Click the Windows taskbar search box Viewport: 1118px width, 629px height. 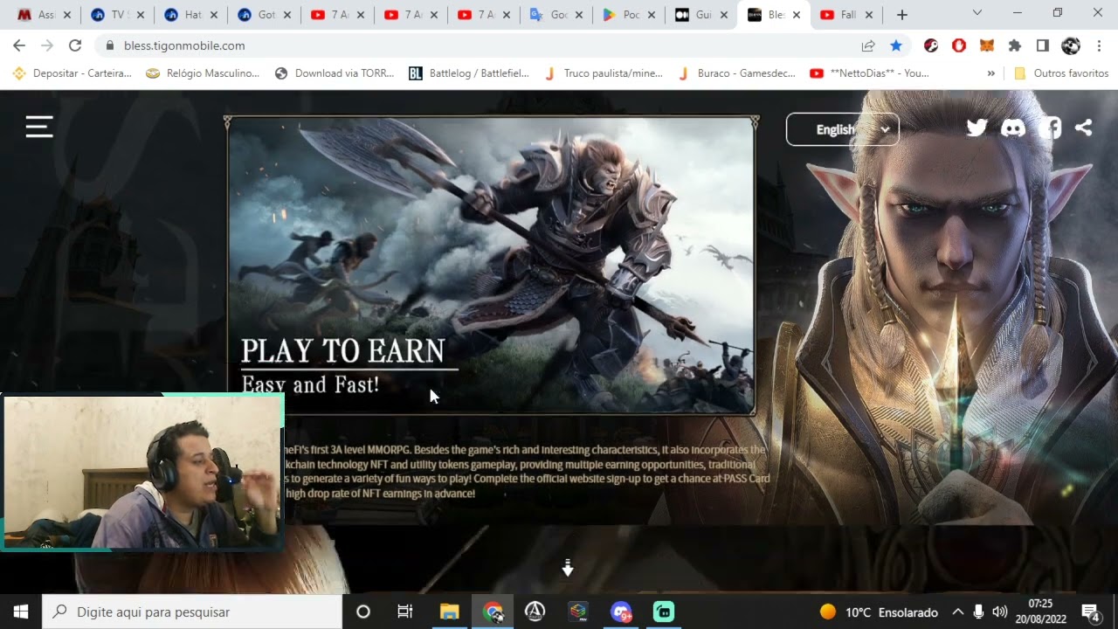coord(192,612)
